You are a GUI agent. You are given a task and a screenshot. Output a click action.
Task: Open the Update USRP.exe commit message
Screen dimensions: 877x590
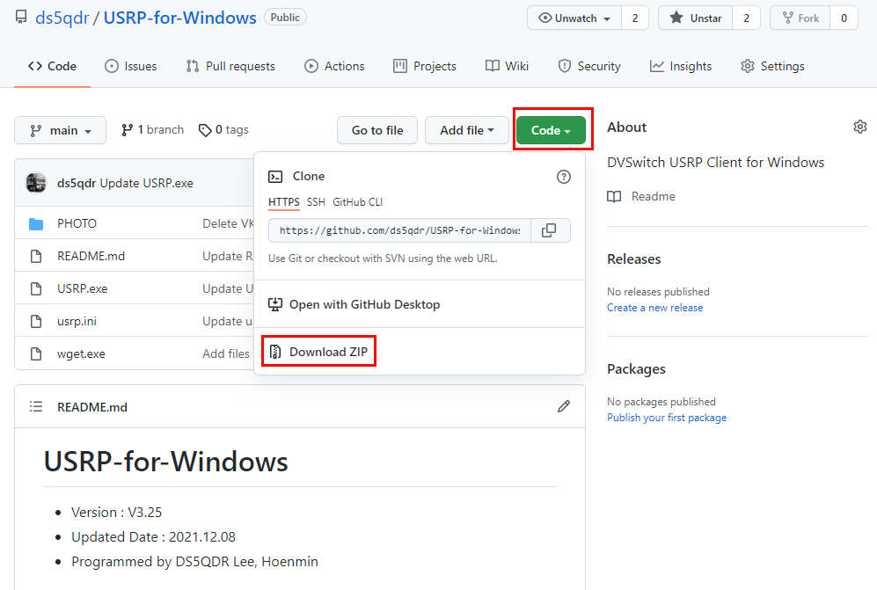[147, 183]
